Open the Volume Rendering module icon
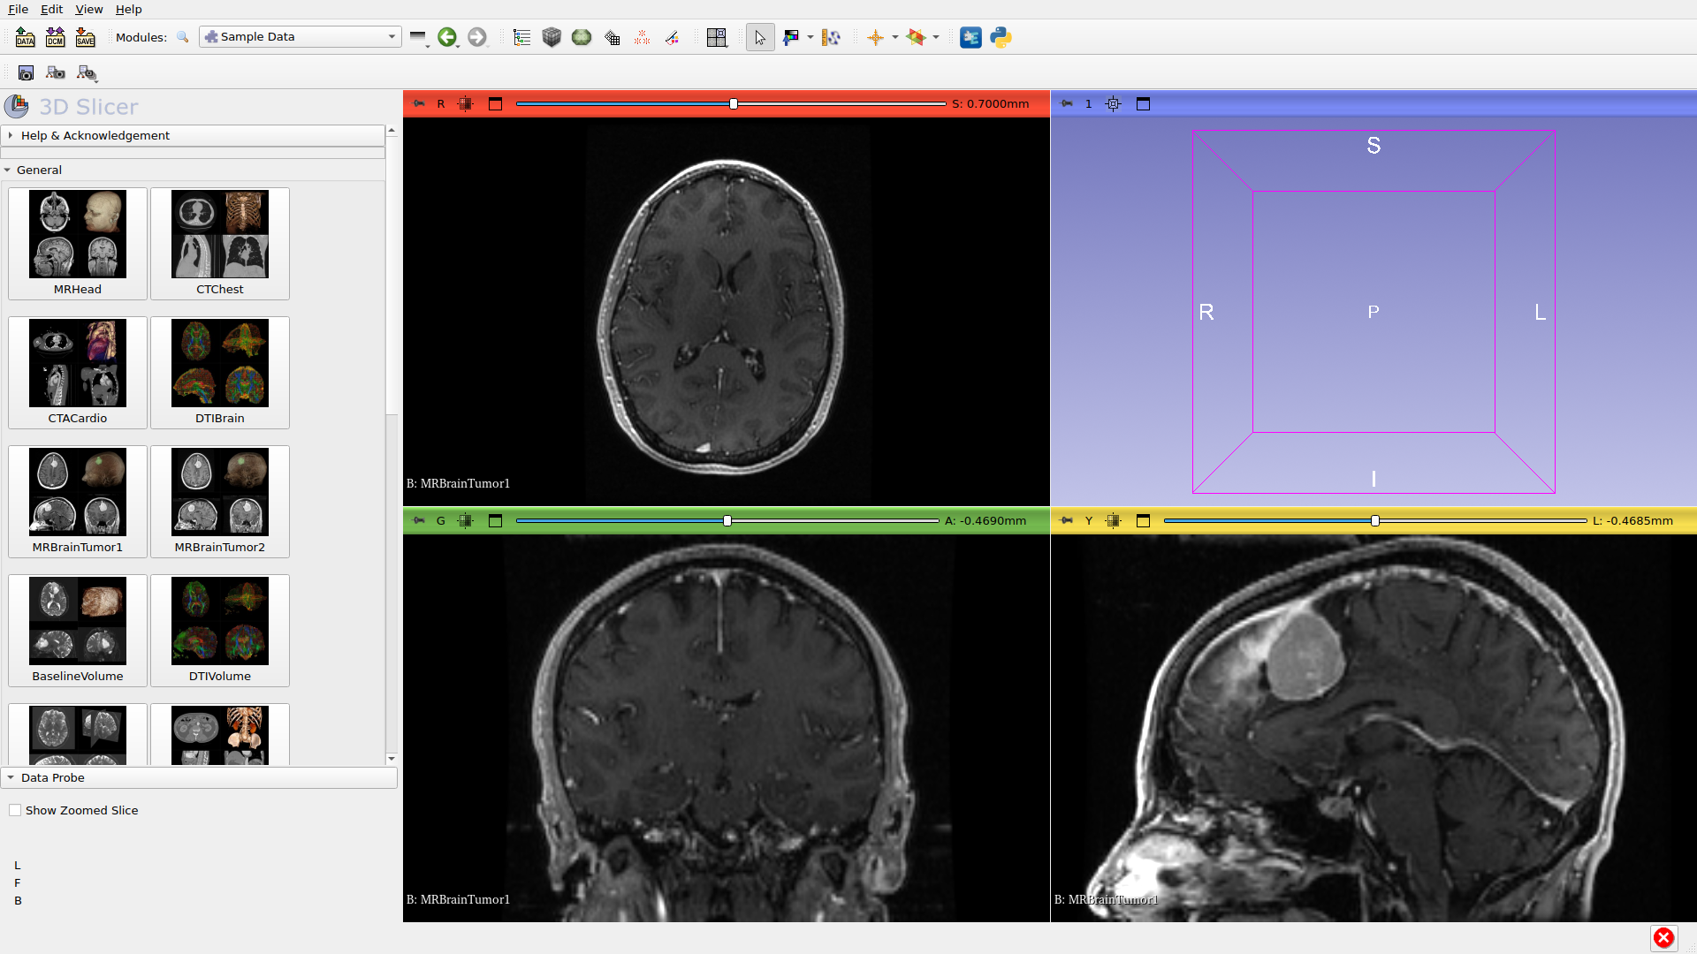The image size is (1697, 954). (x=552, y=37)
